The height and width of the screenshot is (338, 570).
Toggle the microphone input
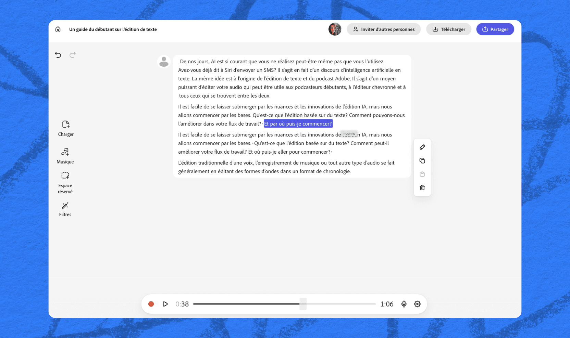[x=404, y=304]
